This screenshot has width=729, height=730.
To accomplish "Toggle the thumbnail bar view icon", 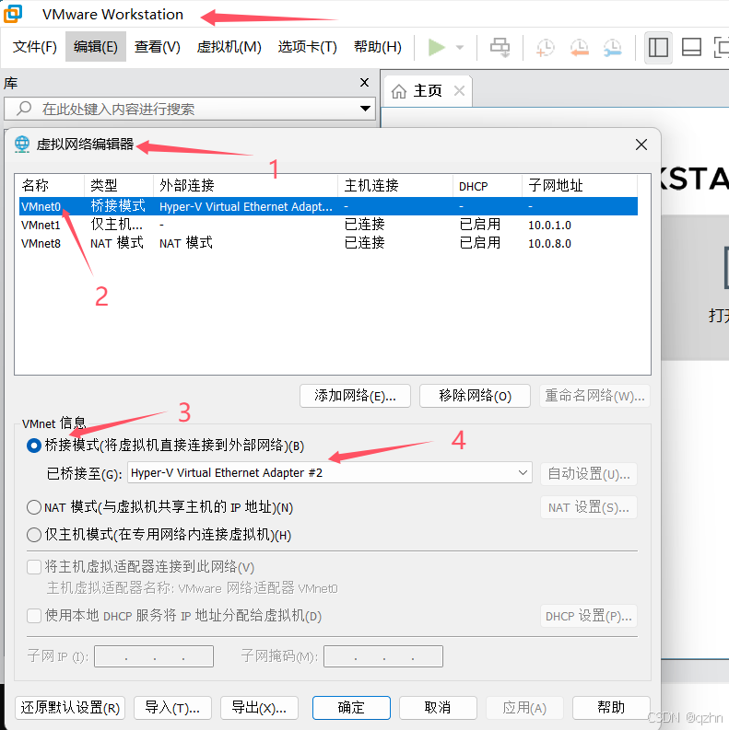I will point(691,47).
